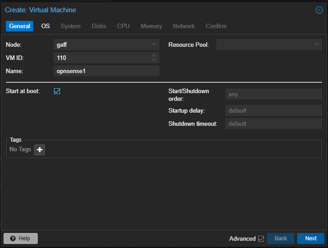Image resolution: width=328 pixels, height=248 pixels.
Task: Go to the Confirm tab
Action: click(216, 26)
